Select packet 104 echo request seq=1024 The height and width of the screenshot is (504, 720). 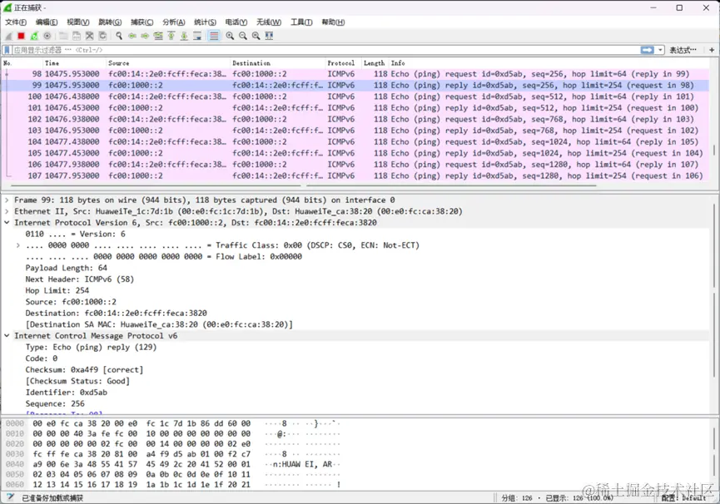[x=355, y=141]
